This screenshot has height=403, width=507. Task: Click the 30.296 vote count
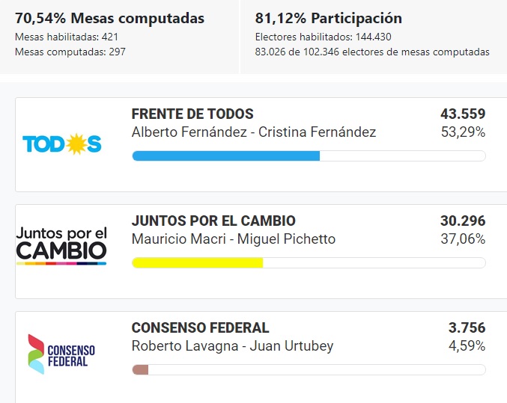coord(463,221)
